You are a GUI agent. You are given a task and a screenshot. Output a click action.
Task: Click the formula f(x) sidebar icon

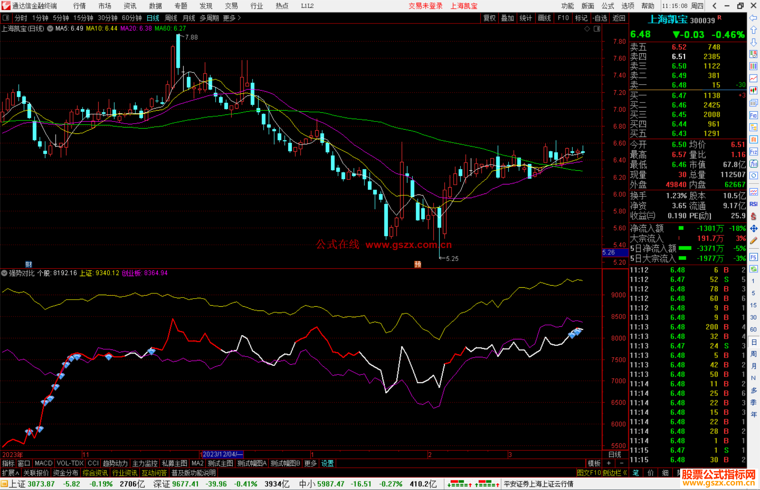(753, 164)
